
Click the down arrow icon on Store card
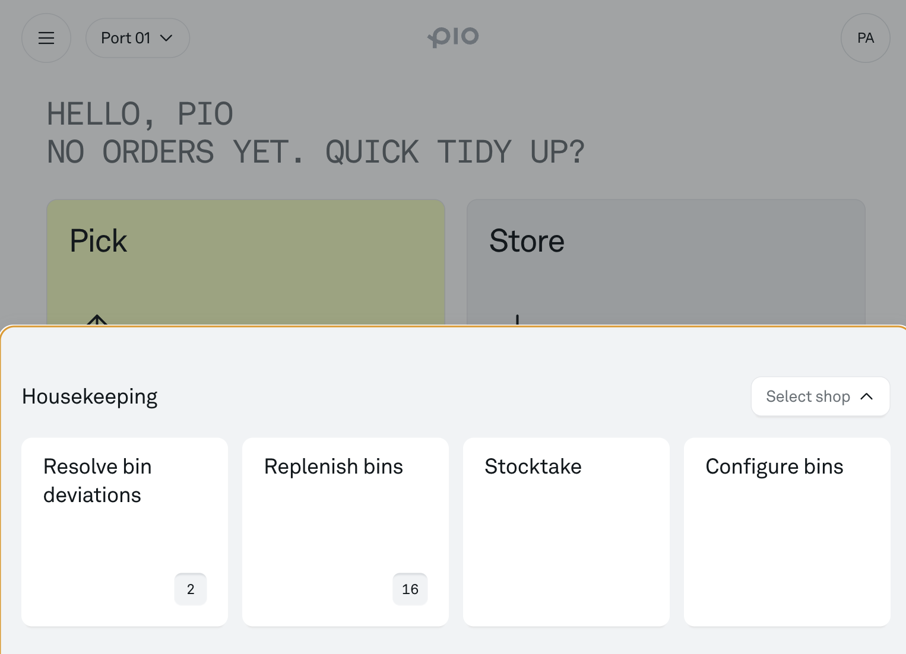coord(517,320)
